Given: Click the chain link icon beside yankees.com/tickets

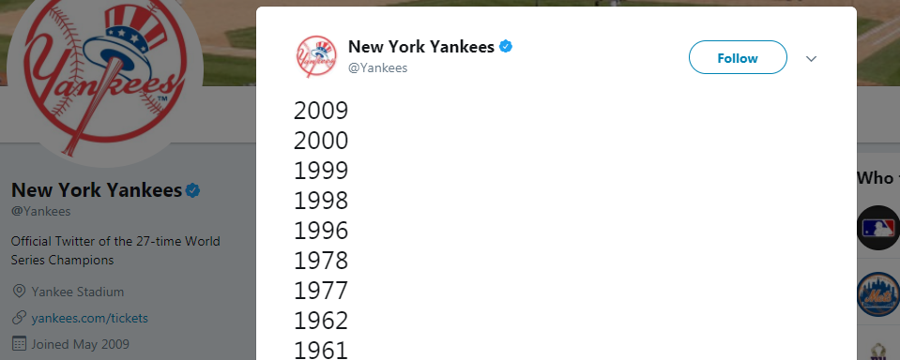Looking at the screenshot, I should (19, 318).
